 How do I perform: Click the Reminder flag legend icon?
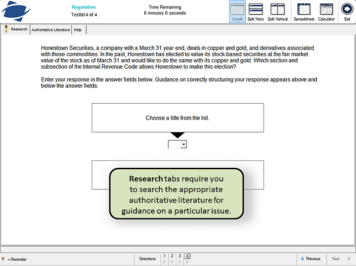[x=3, y=259]
